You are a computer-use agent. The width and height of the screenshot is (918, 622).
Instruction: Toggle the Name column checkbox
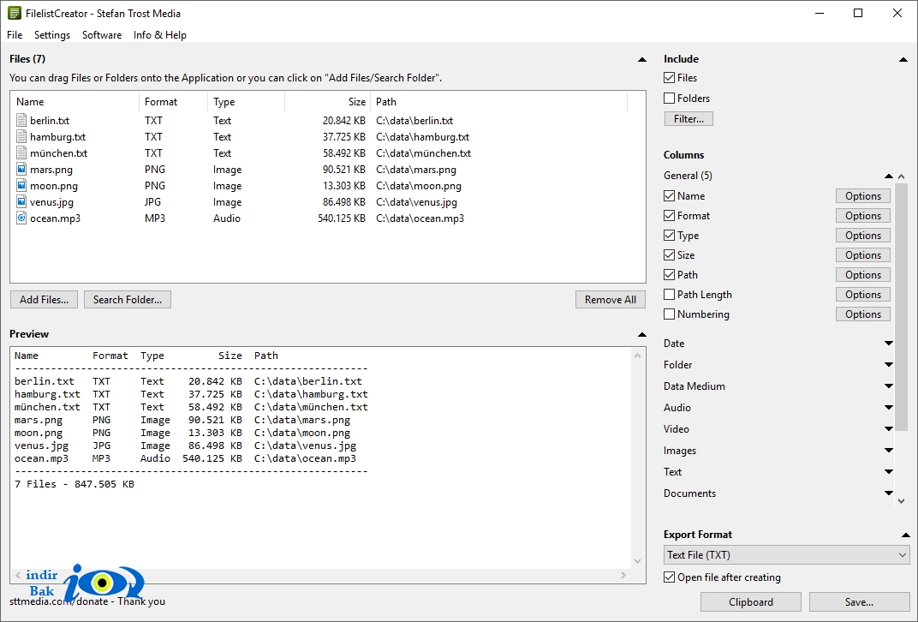pos(669,195)
